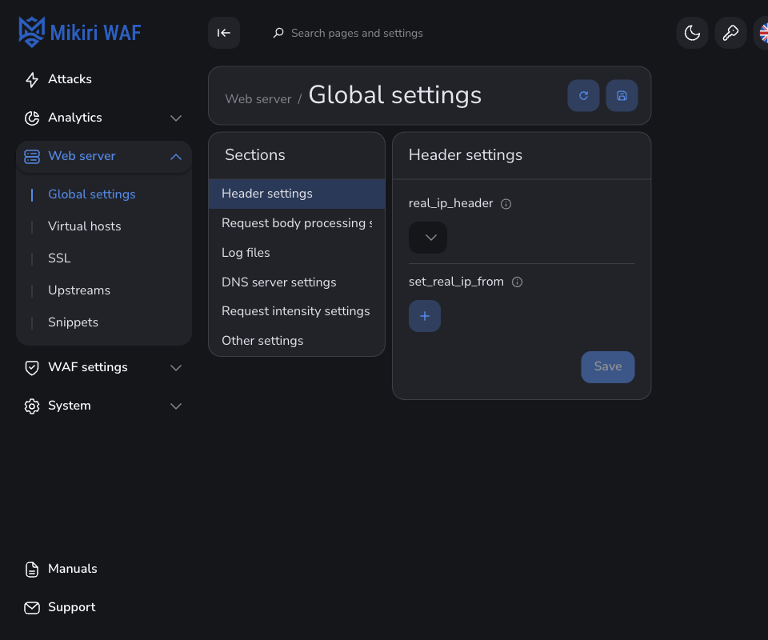Show the info tooltip for set_real_ip_from
Viewport: 768px width, 640px height.
(517, 282)
